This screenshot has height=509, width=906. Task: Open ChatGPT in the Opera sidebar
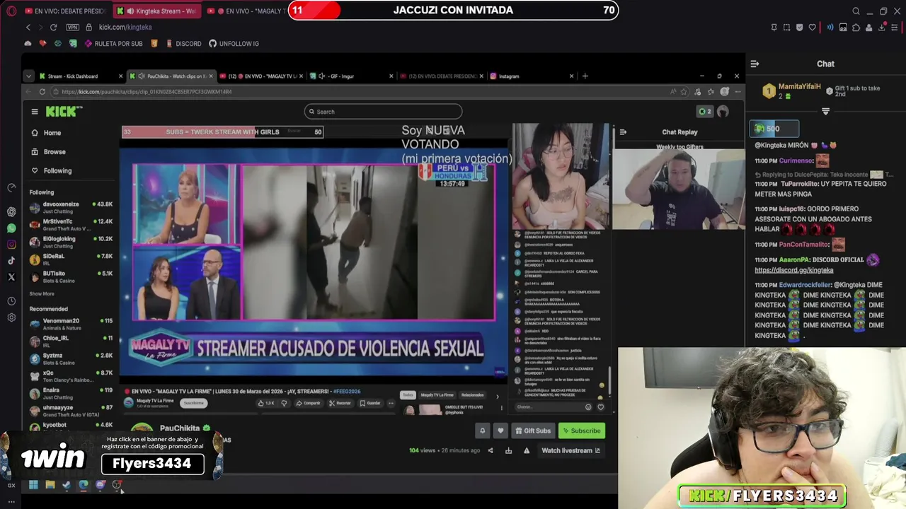click(x=11, y=211)
